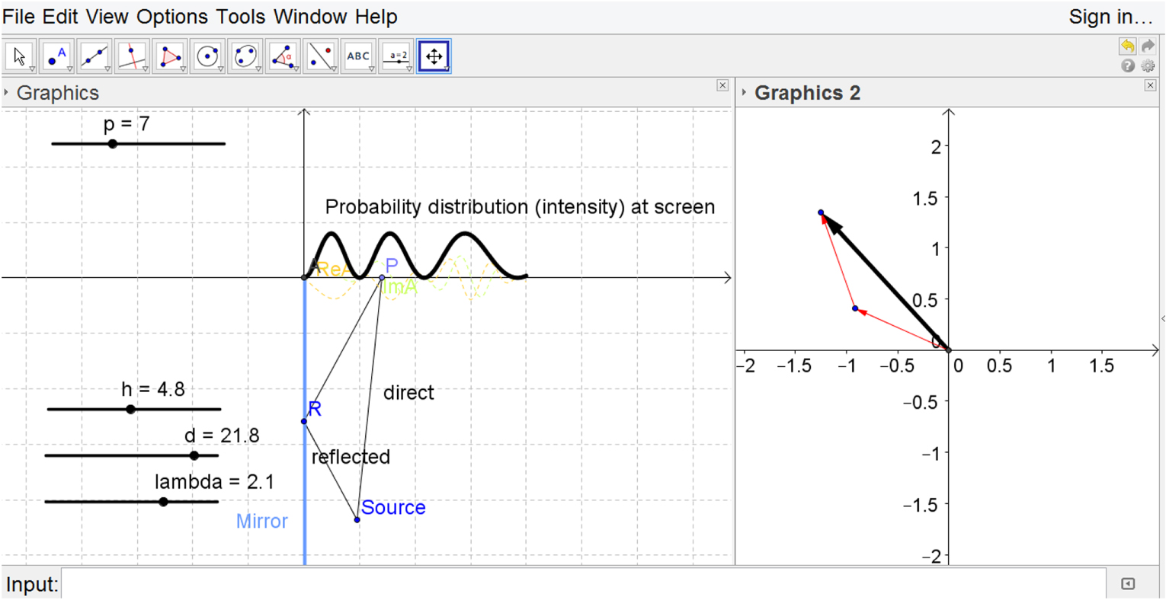Viewport: 1166px width, 600px height.
Task: Click the Sign in link
Action: pyautogui.click(x=1111, y=16)
